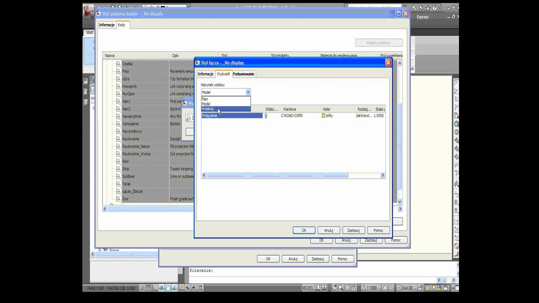The height and width of the screenshot is (303, 539).
Task: Toggle Polar tracking in status bar
Action: (x=161, y=288)
